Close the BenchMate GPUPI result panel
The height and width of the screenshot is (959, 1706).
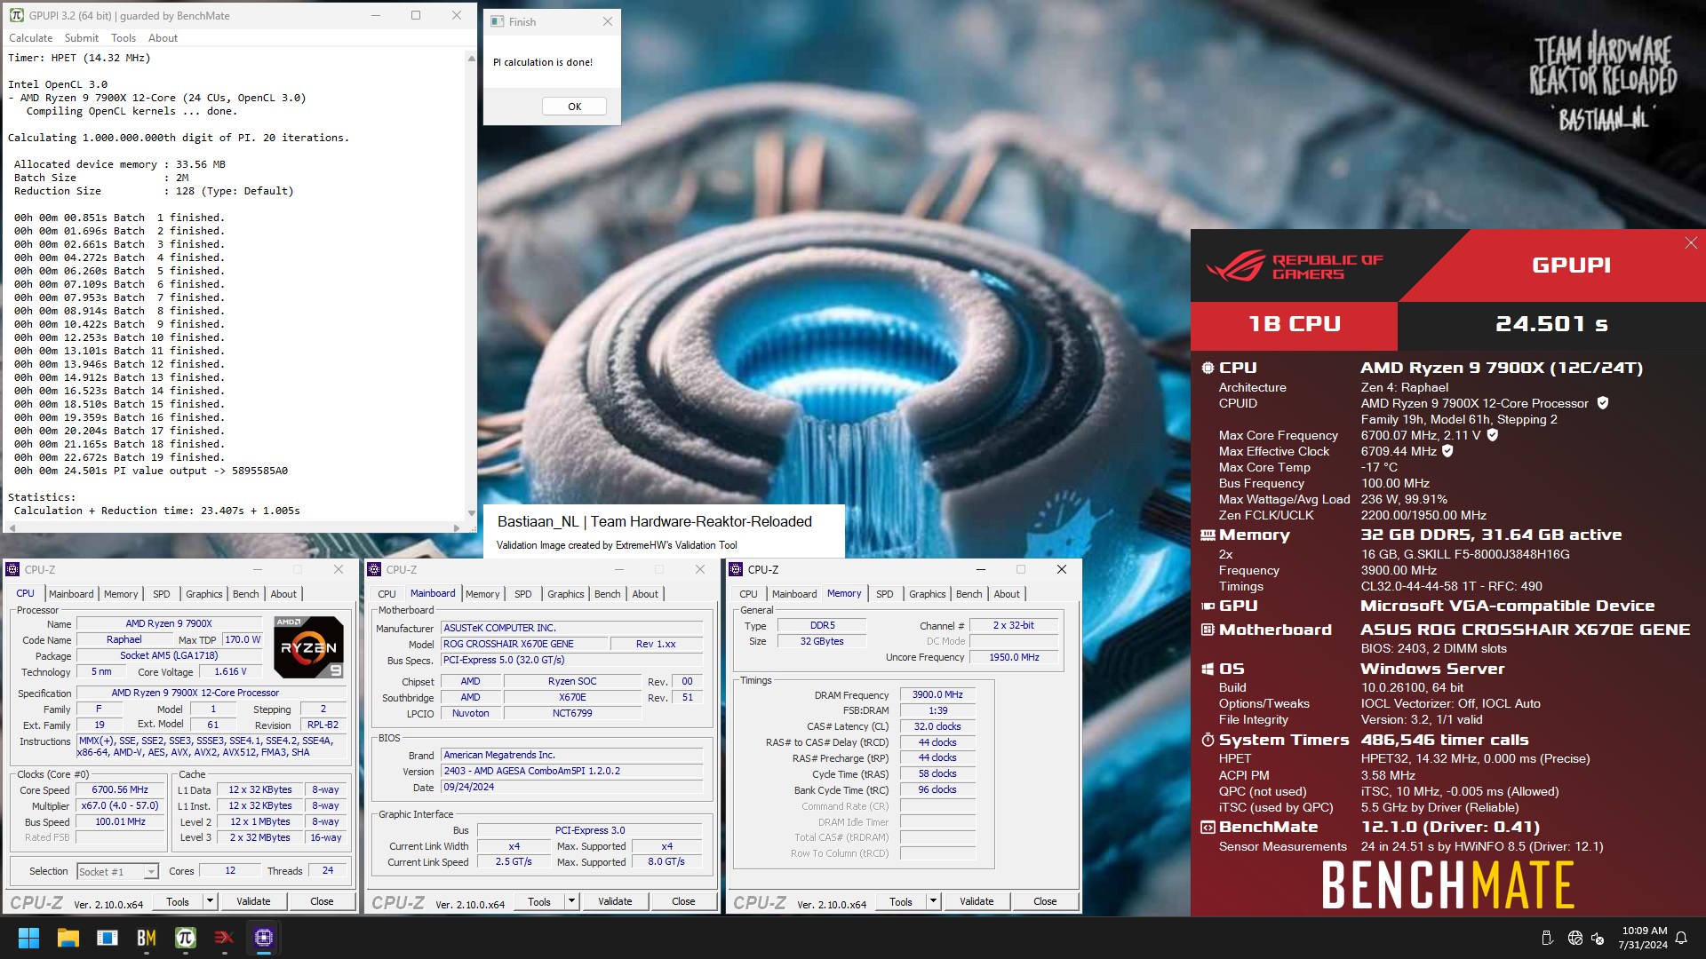click(x=1690, y=243)
